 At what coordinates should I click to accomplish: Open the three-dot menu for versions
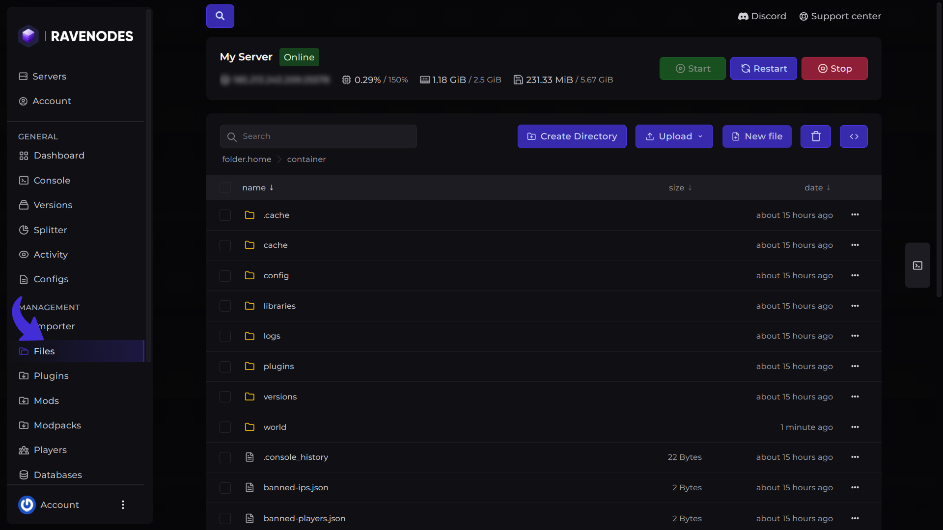coord(855,397)
